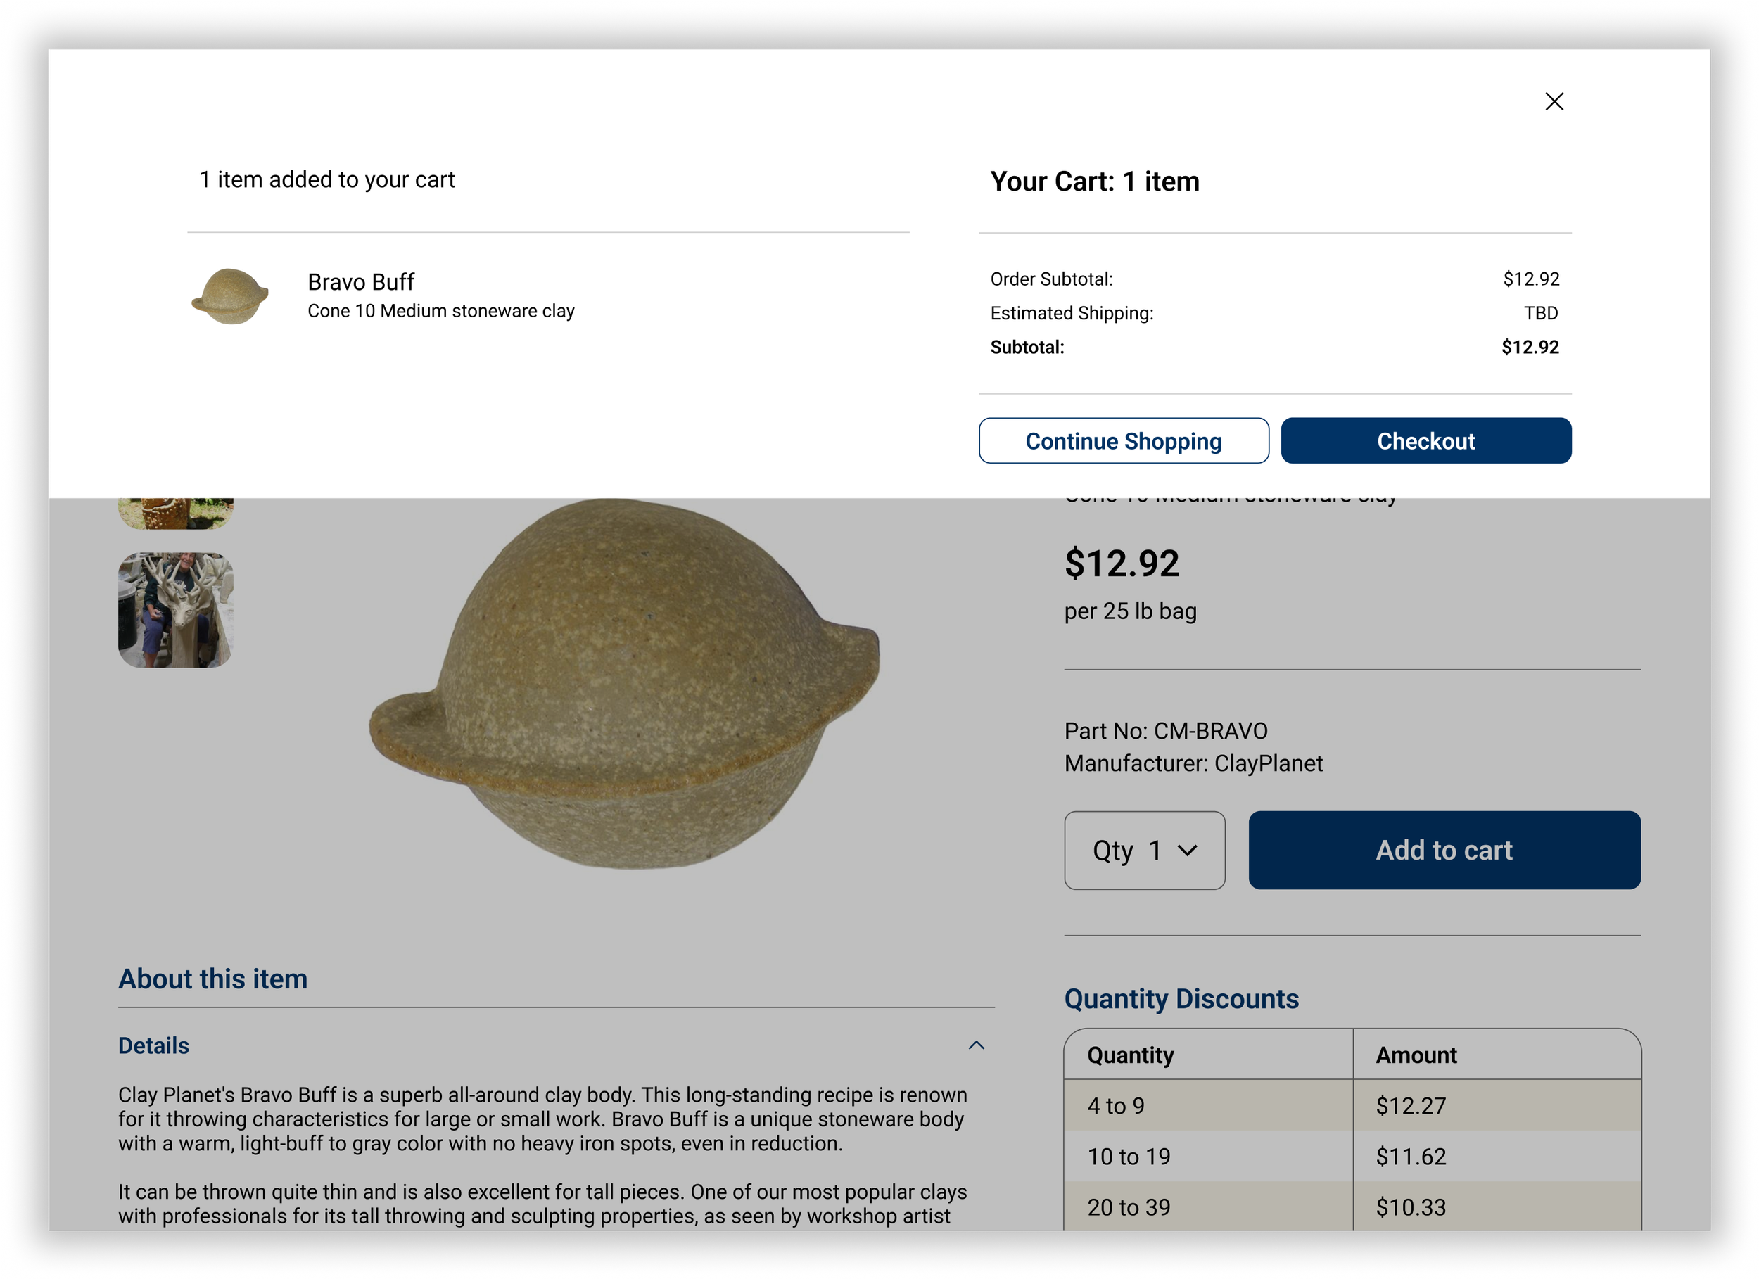Click the Your Cart: 1 item heading
The image size is (1759, 1279).
click(1093, 182)
